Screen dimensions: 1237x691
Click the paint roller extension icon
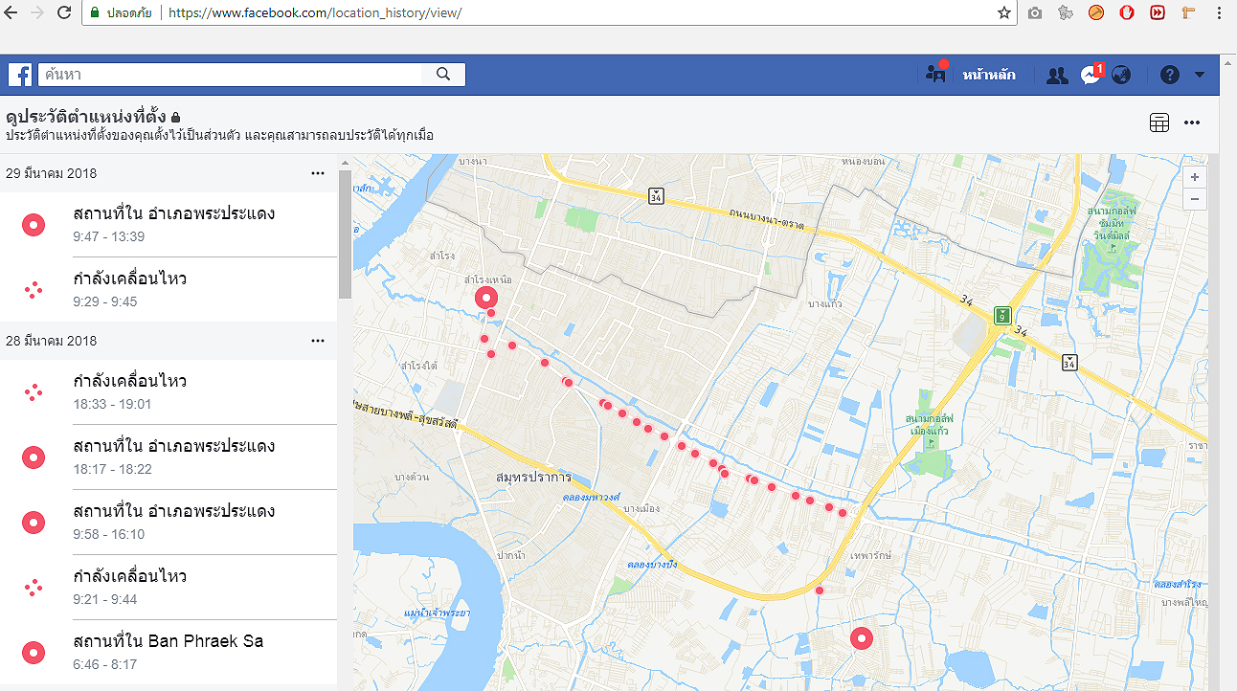[x=1188, y=13]
